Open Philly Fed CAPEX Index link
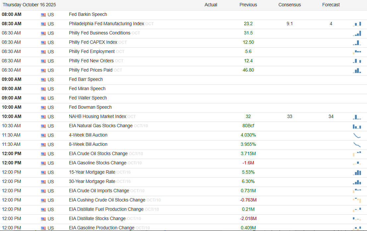Image resolution: width=367 pixels, height=231 pixels. [93, 42]
